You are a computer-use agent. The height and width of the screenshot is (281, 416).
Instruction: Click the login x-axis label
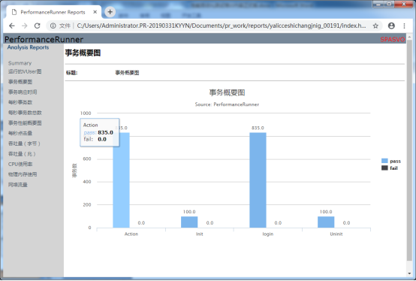(x=267, y=234)
